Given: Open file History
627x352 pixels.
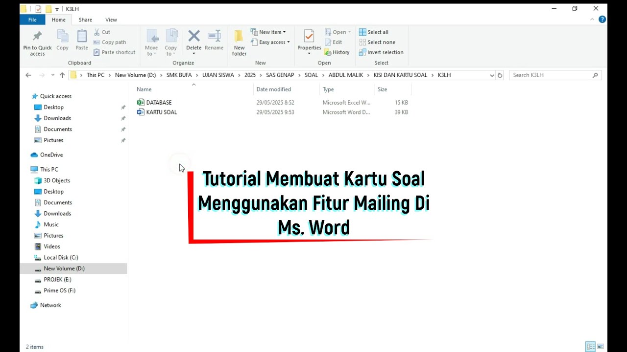Looking at the screenshot, I should point(337,52).
